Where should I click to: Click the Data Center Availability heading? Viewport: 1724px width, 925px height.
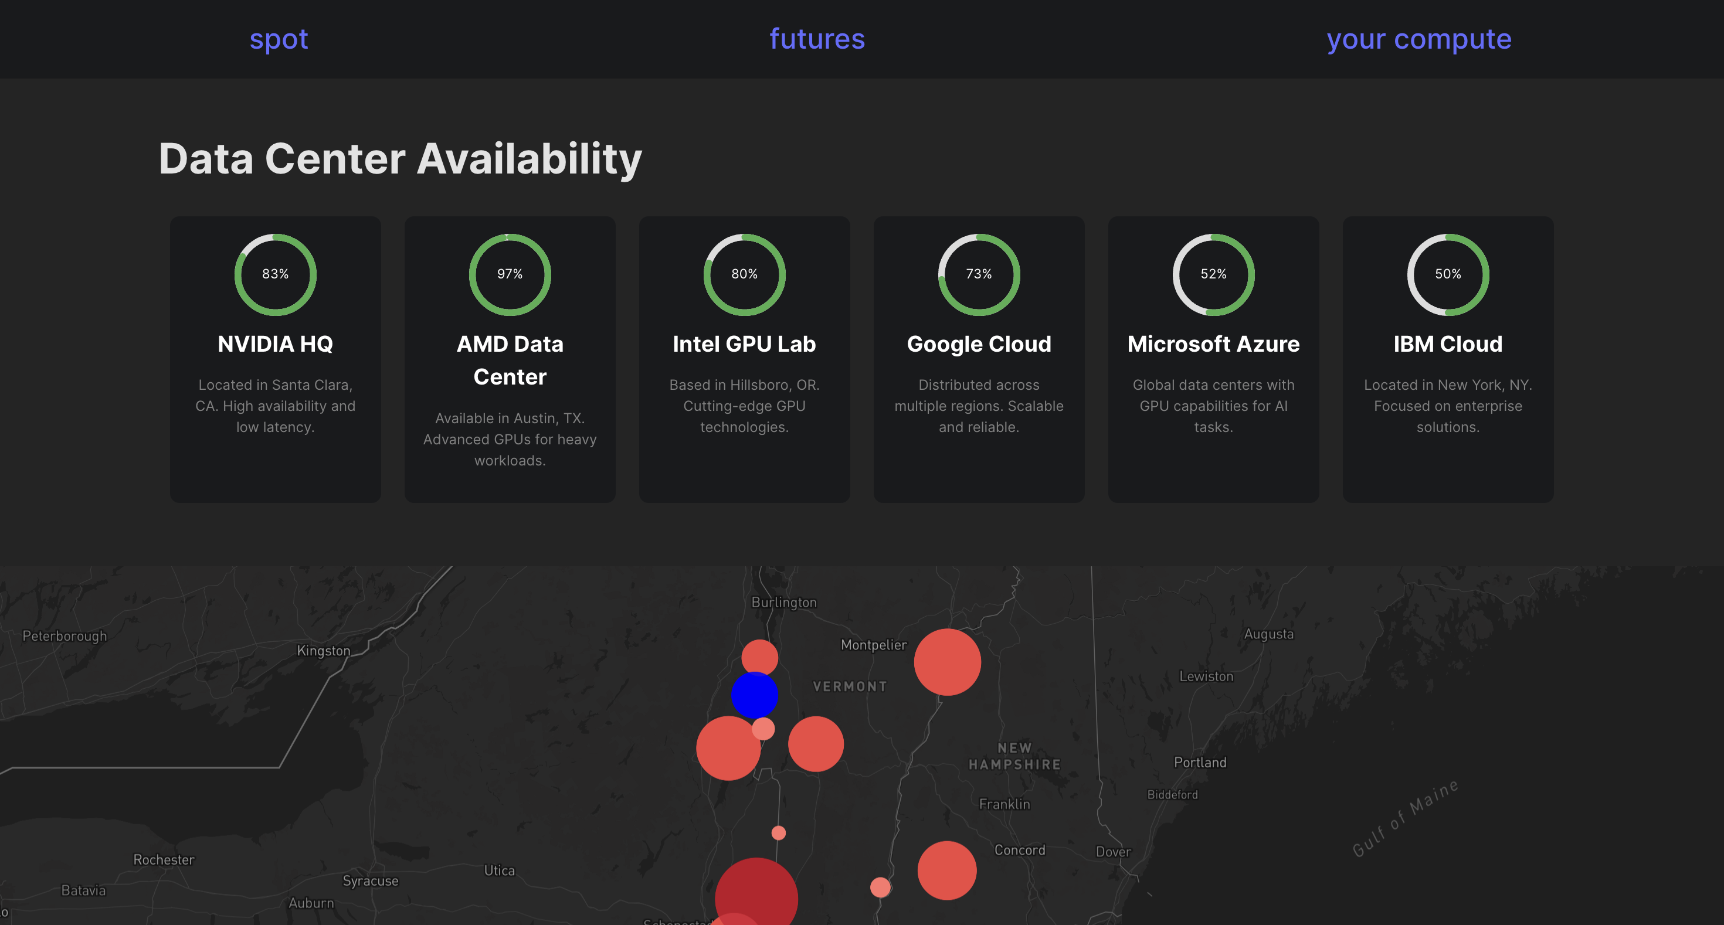click(399, 159)
